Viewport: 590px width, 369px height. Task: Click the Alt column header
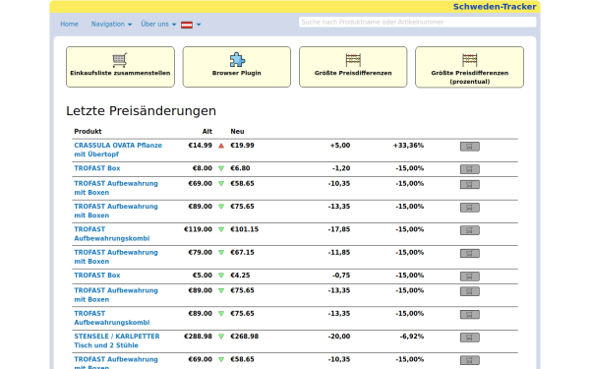(x=207, y=132)
